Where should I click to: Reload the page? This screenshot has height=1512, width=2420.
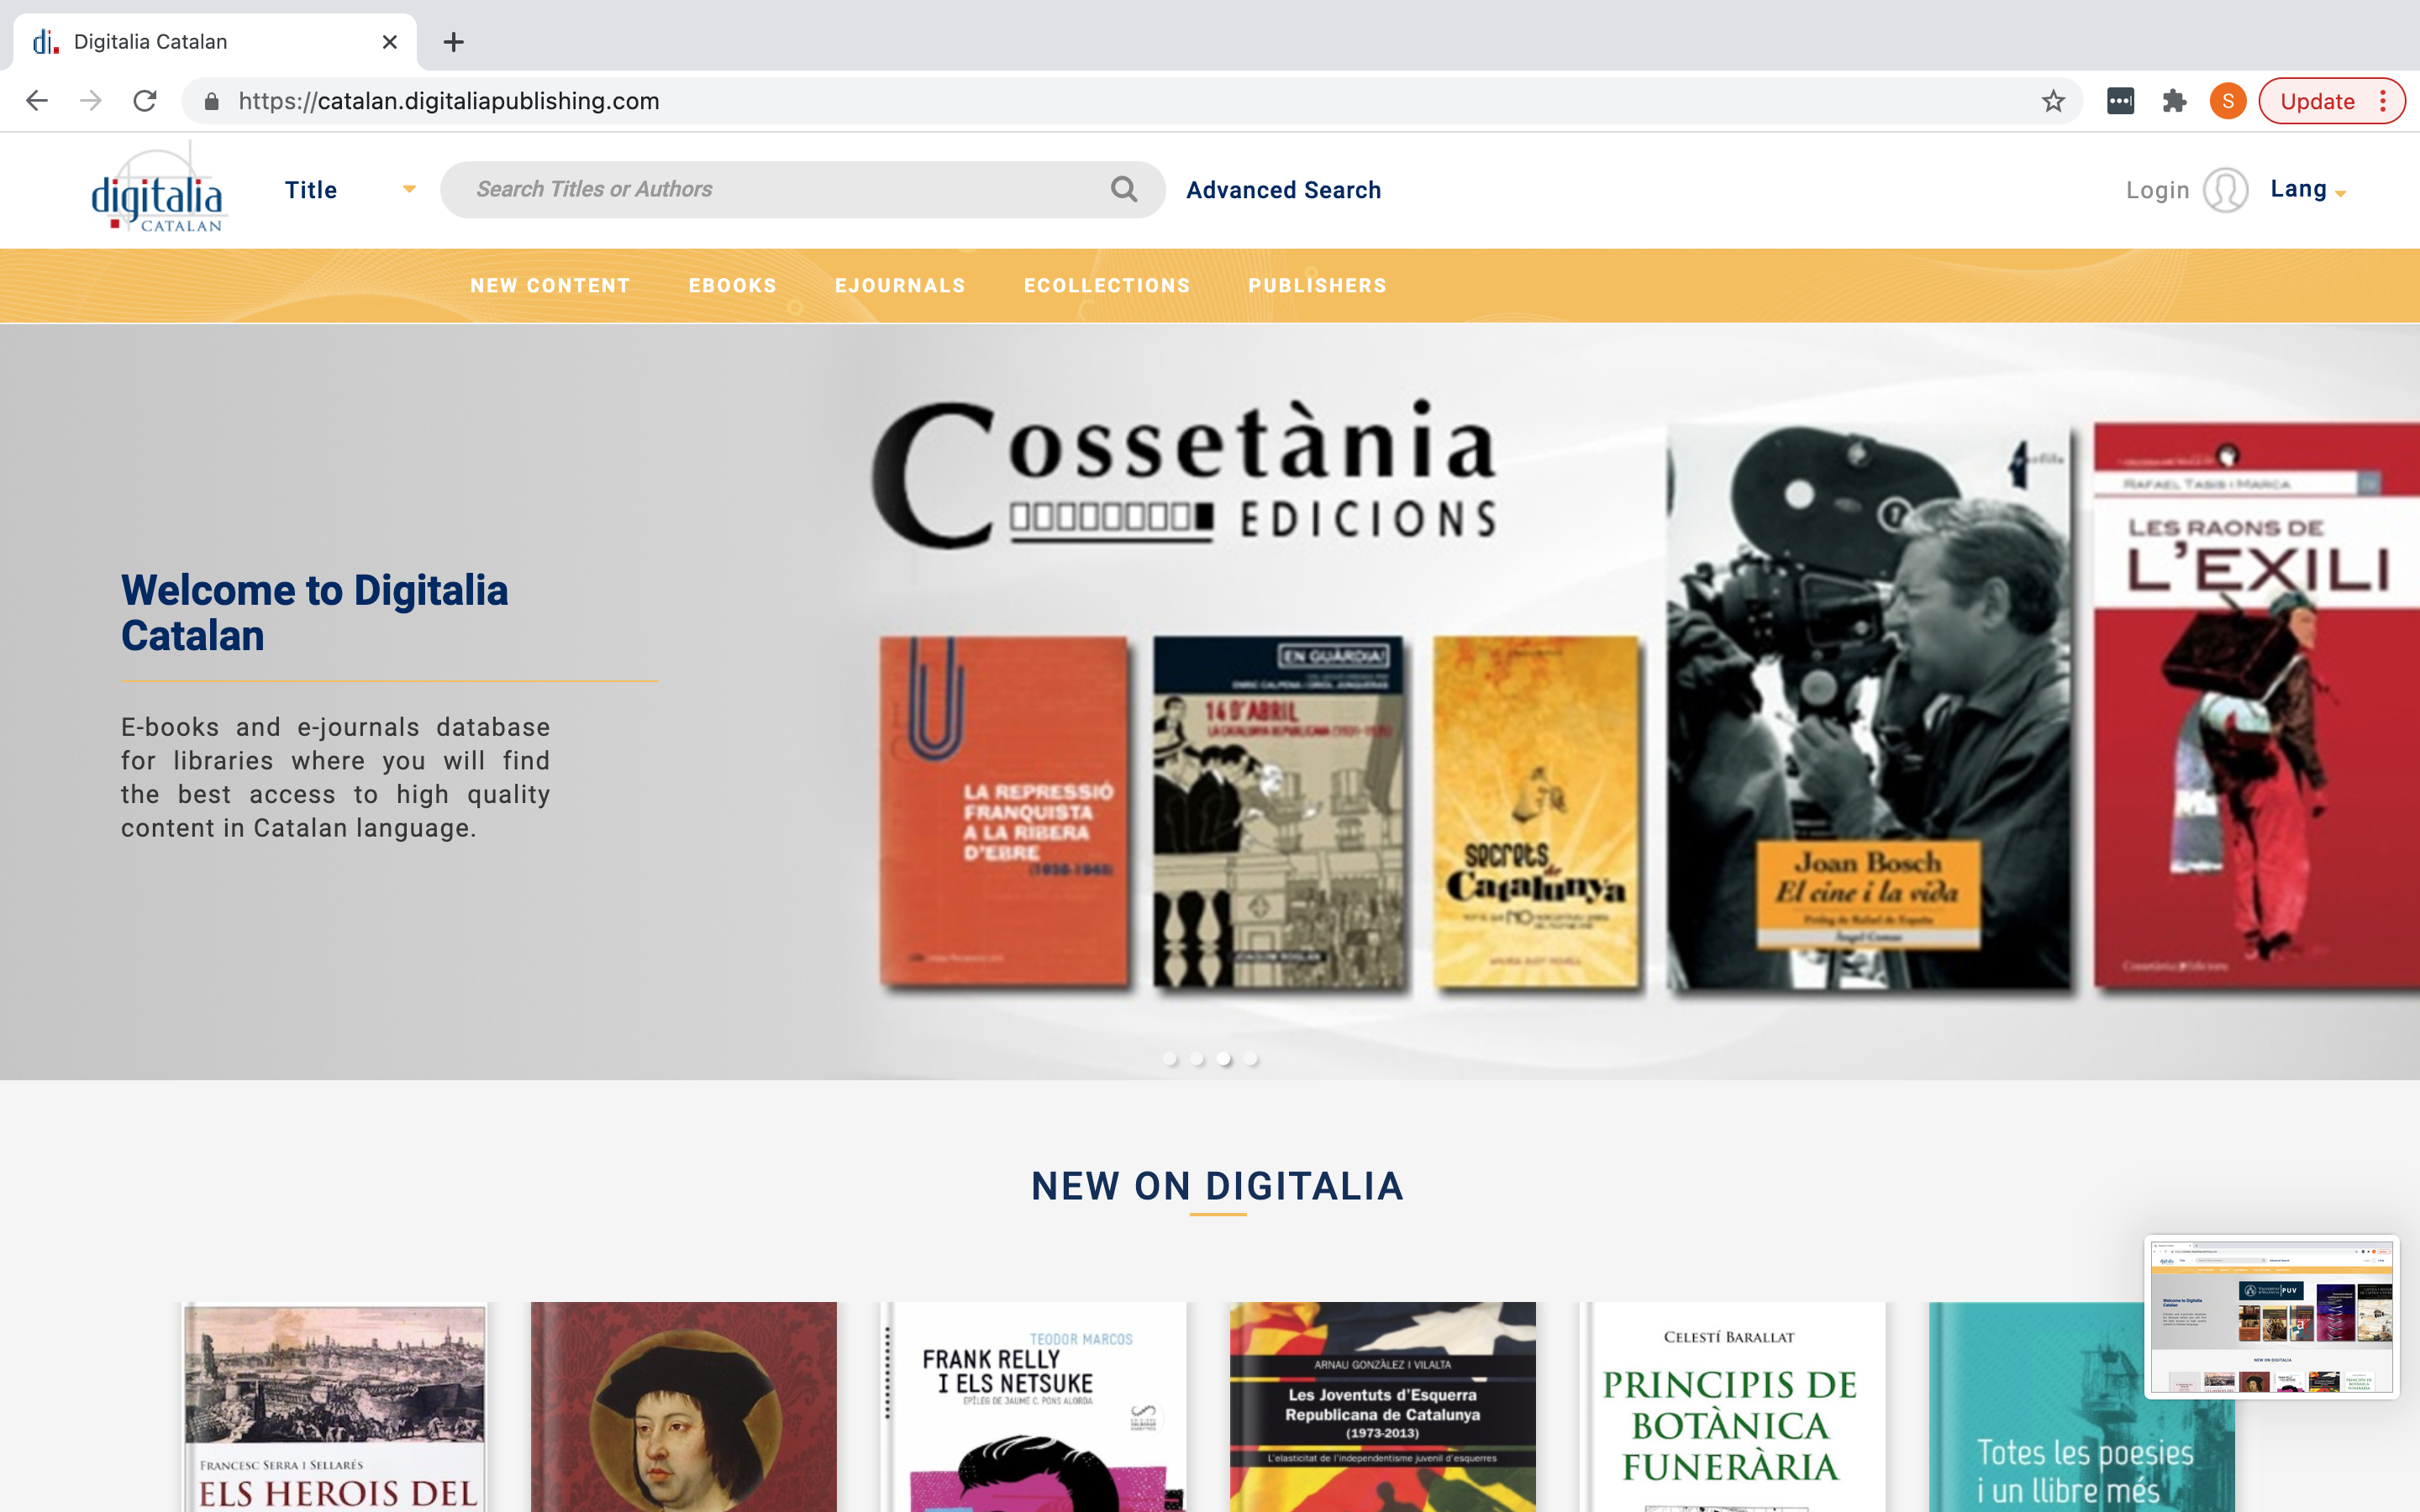[145, 101]
